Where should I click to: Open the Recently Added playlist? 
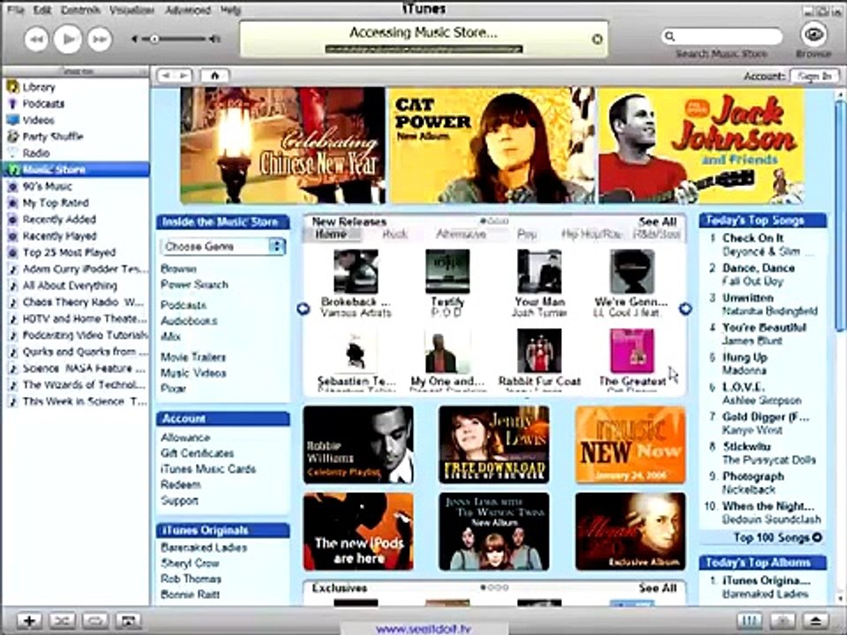tap(75, 220)
